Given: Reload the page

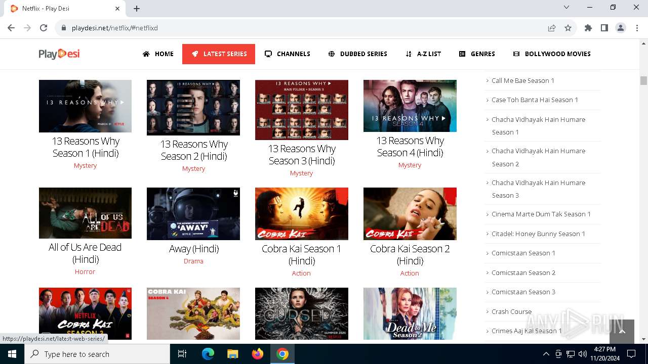Looking at the screenshot, I should point(44,28).
